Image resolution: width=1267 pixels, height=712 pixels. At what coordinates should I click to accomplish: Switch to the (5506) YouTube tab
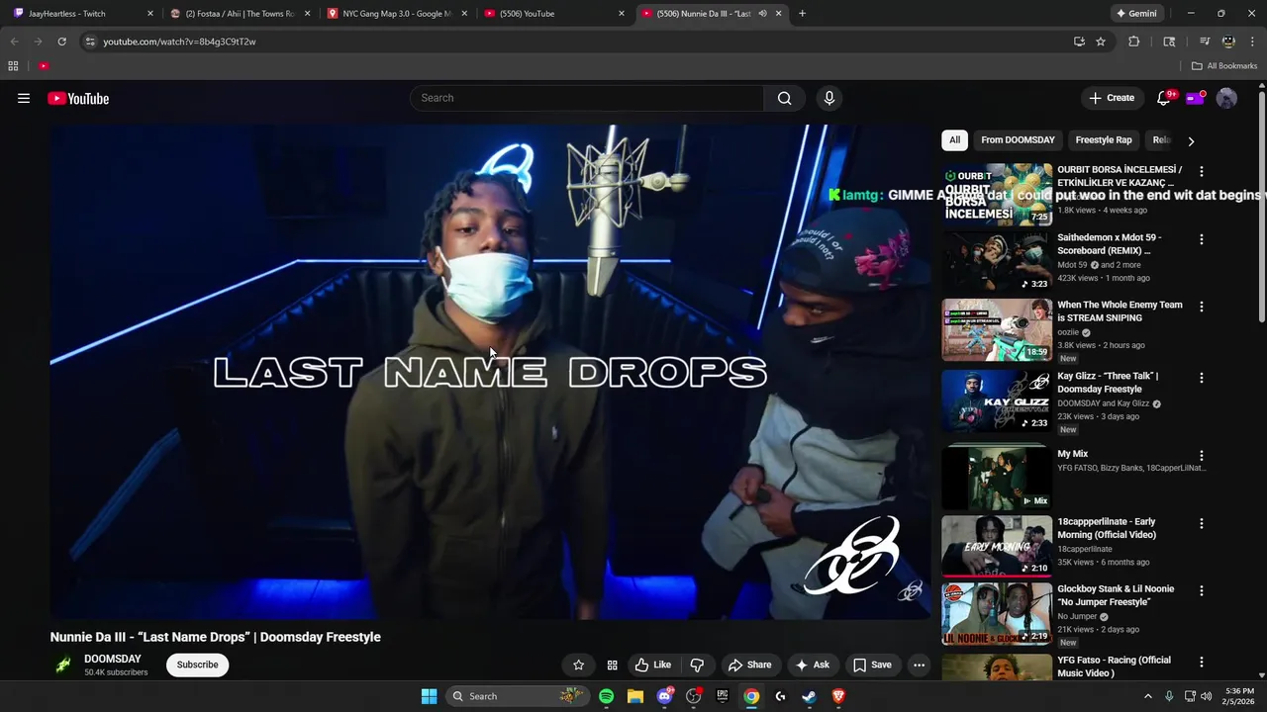tap(554, 14)
